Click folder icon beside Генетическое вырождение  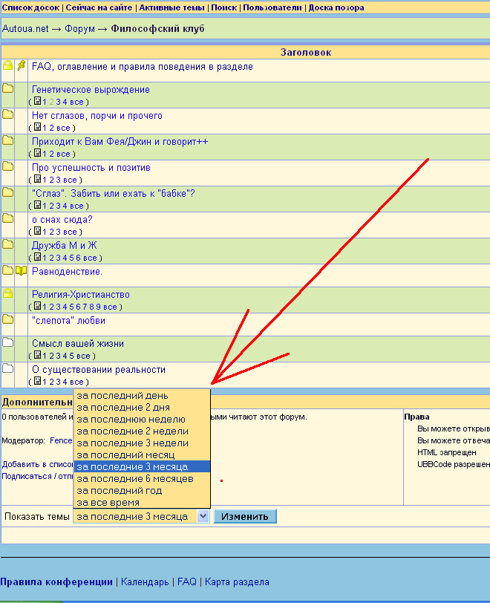coord(7,89)
